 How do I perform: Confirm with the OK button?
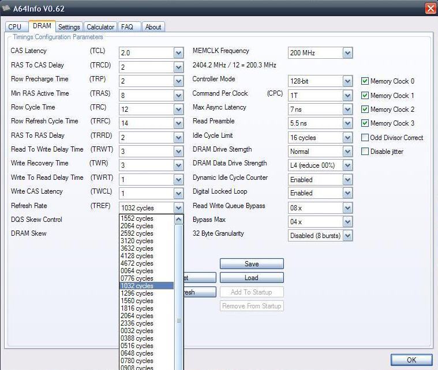pyautogui.click(x=411, y=360)
